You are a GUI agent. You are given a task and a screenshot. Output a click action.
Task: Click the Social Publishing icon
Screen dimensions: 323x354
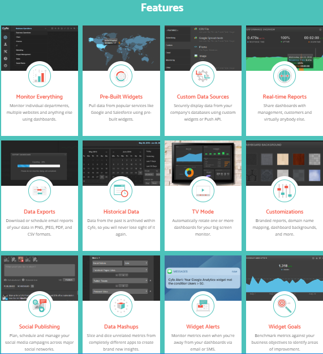(x=40, y=306)
